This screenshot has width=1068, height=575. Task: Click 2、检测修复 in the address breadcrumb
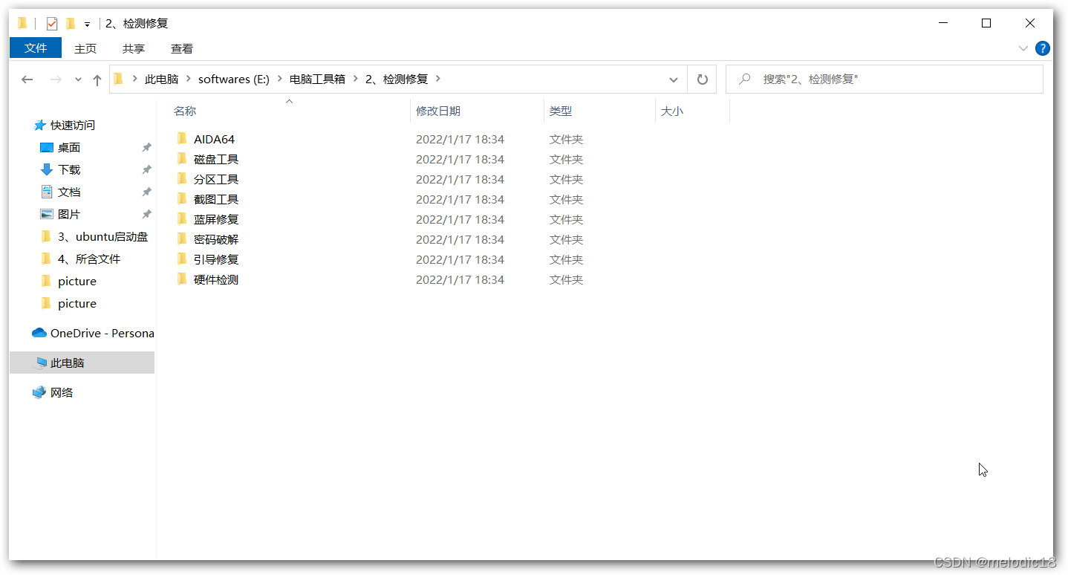click(397, 79)
